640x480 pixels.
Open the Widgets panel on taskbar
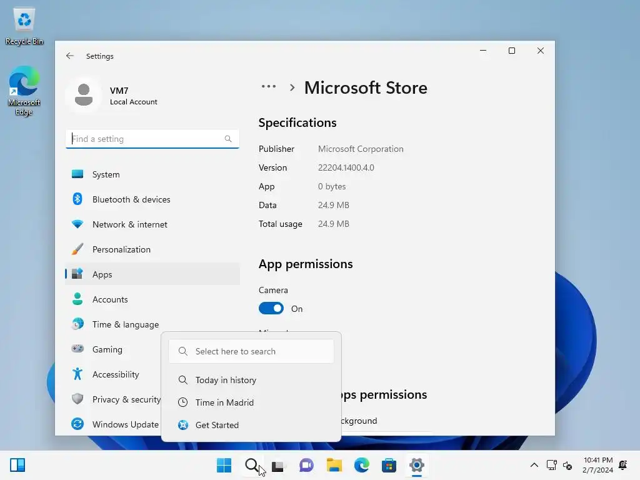click(x=17, y=465)
